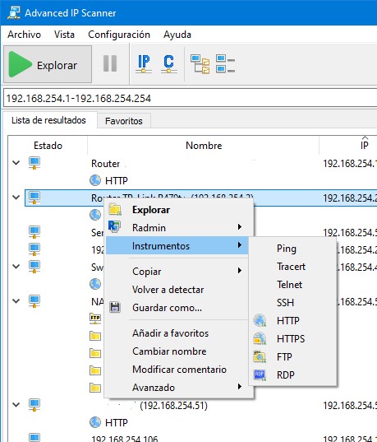Screen dimensions: 377x442
Task: Select Instrumentos in the context menu
Action: coord(177,245)
